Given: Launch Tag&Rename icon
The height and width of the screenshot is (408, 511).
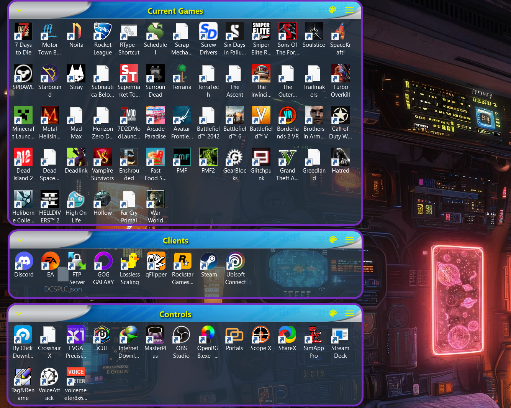Looking at the screenshot, I should [x=23, y=377].
